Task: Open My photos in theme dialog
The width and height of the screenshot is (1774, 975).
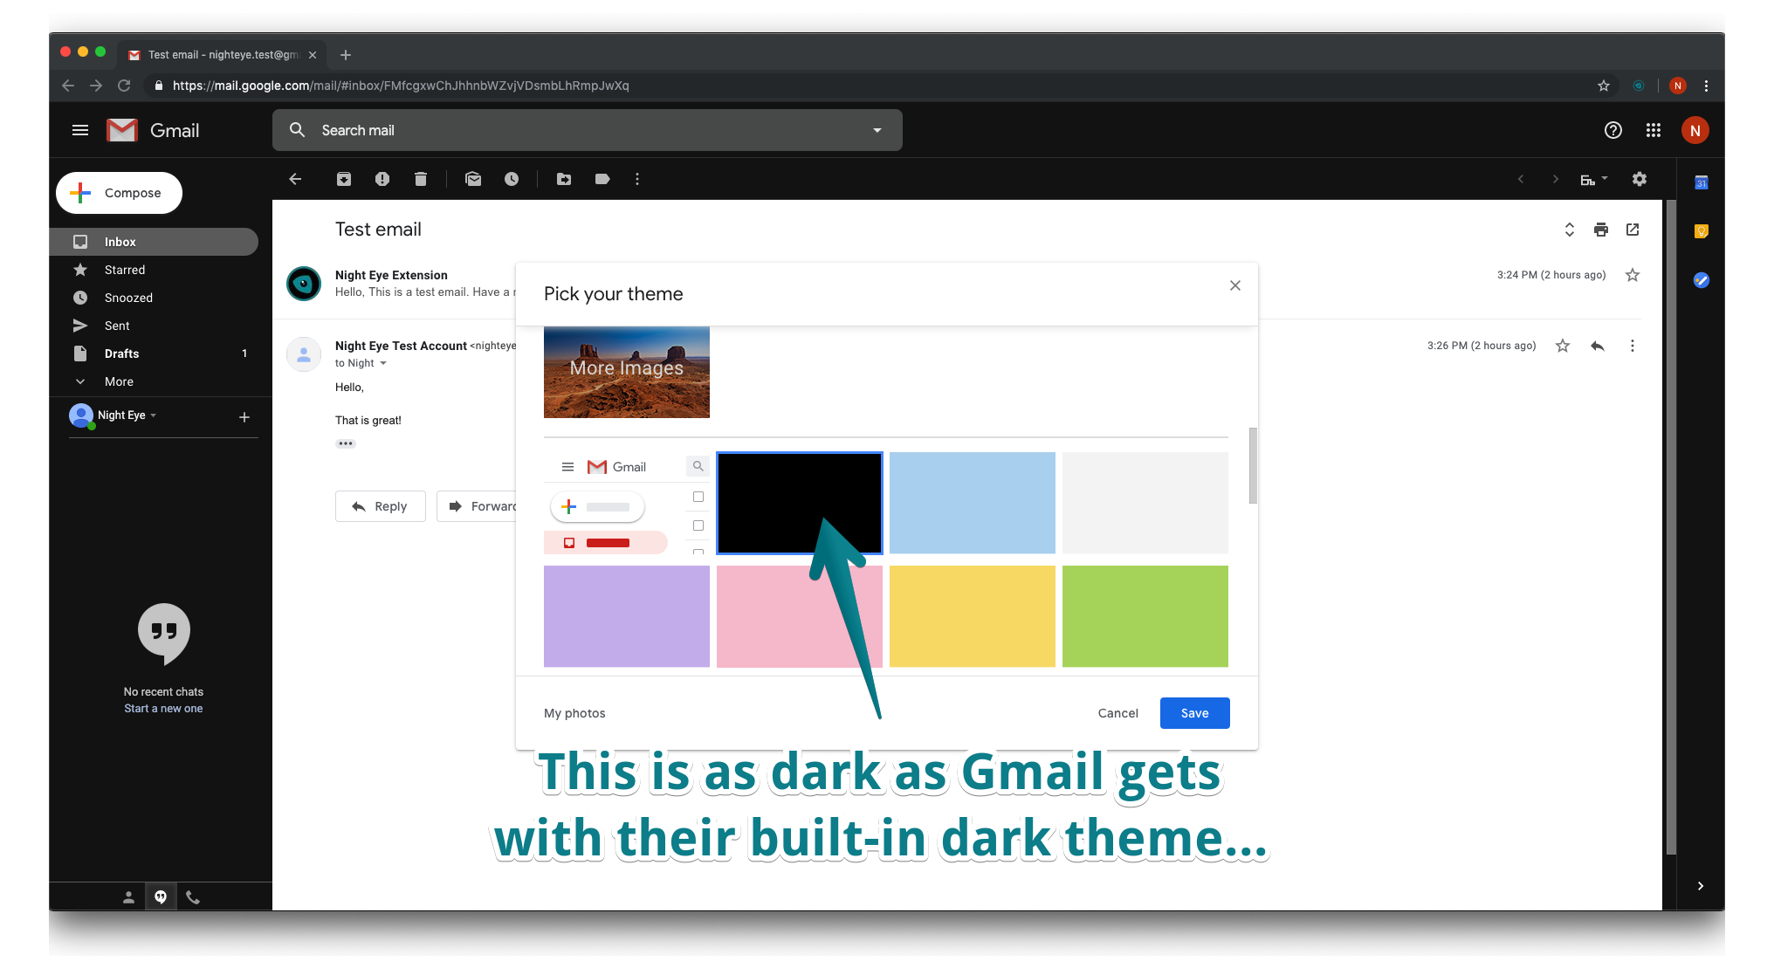Action: 574,713
